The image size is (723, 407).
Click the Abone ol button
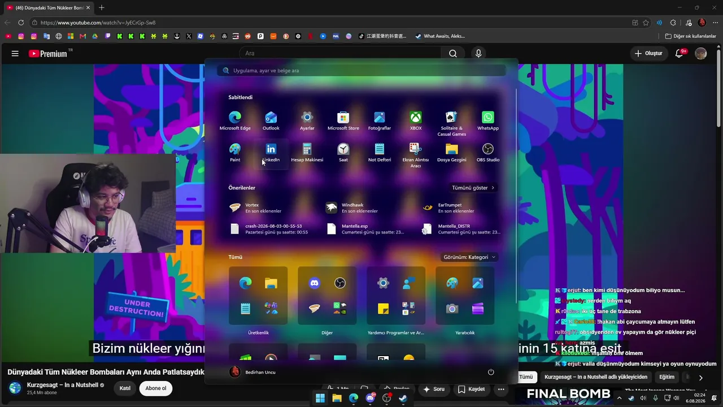(156, 388)
